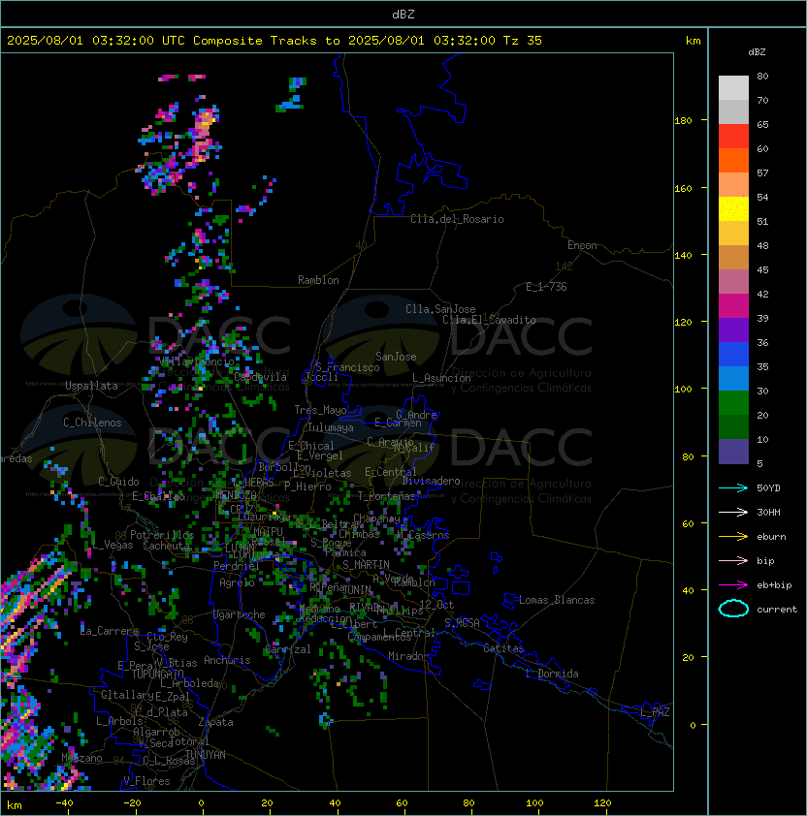Click the 'Clla.El_Cavadito' map label

tap(489, 320)
